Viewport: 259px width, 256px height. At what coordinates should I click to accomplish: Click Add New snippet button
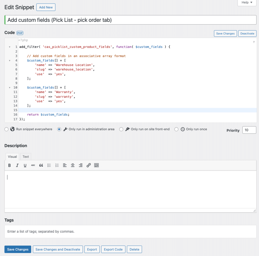(46, 7)
